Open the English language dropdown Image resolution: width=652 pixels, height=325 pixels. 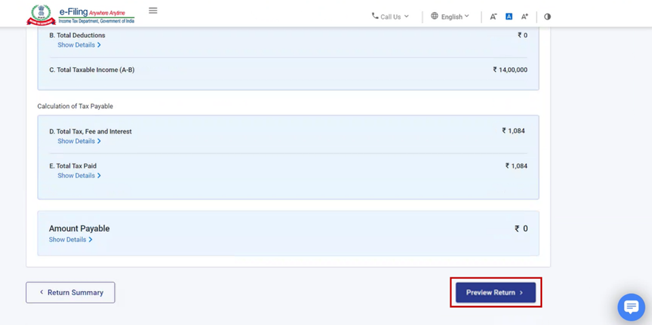[x=450, y=16]
